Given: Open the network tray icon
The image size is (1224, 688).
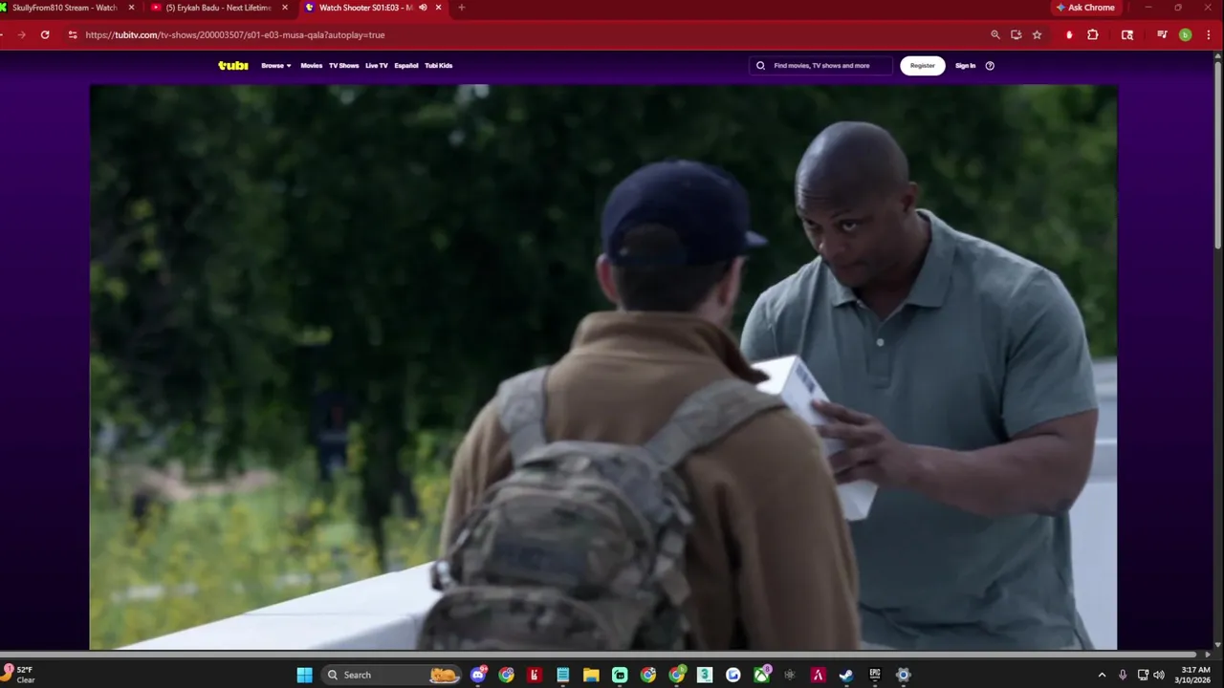Looking at the screenshot, I should coord(1143,675).
